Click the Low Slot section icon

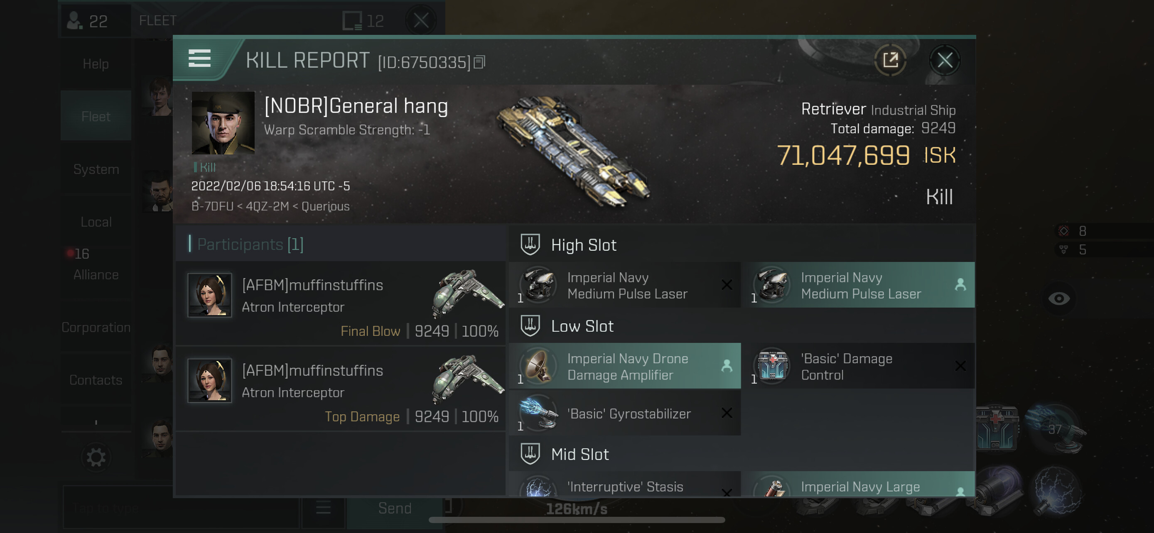(x=530, y=326)
